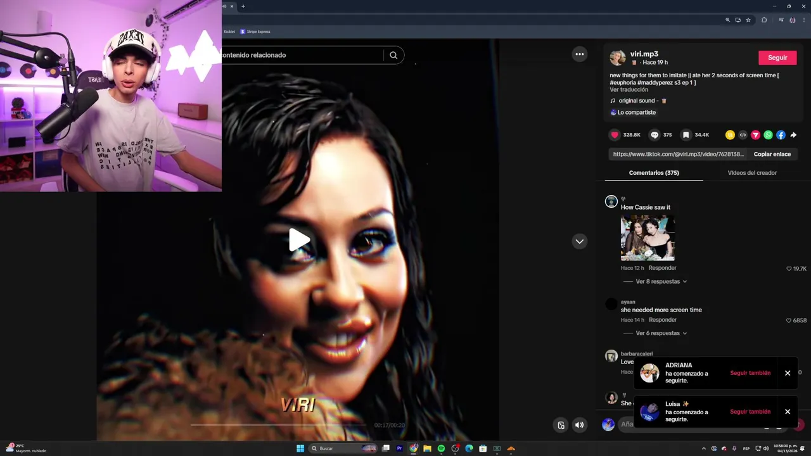
Task: Open comments via speech bubble icon
Action: point(655,135)
